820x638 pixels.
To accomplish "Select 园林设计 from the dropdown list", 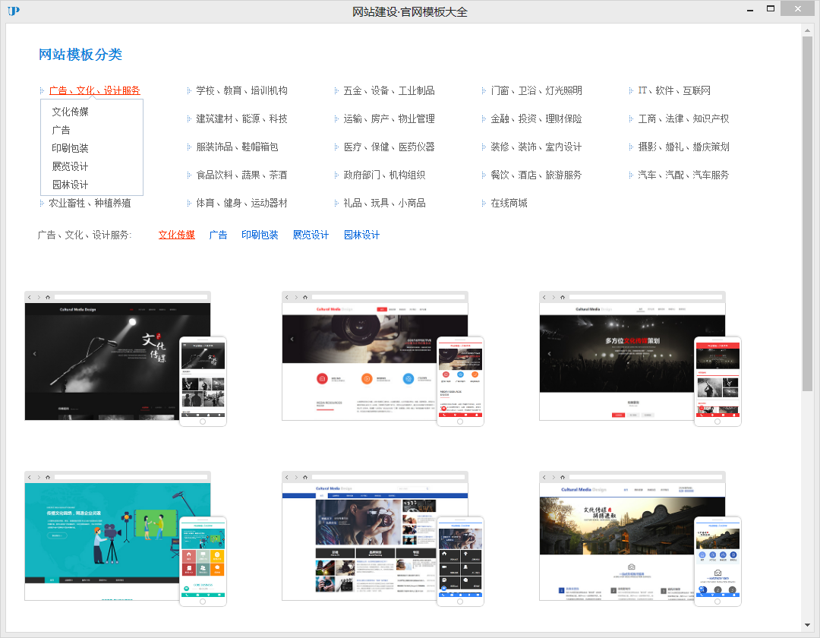I will pyautogui.click(x=70, y=185).
